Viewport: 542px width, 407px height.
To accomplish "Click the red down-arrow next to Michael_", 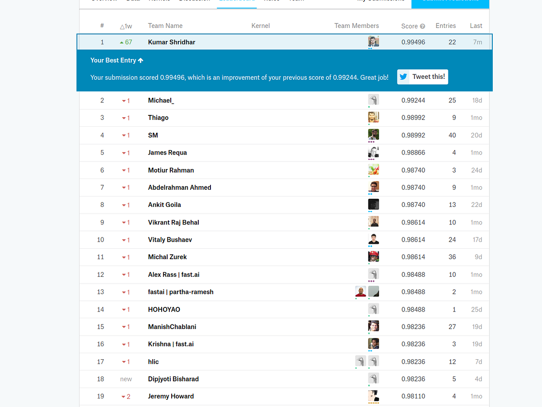I will (123, 100).
